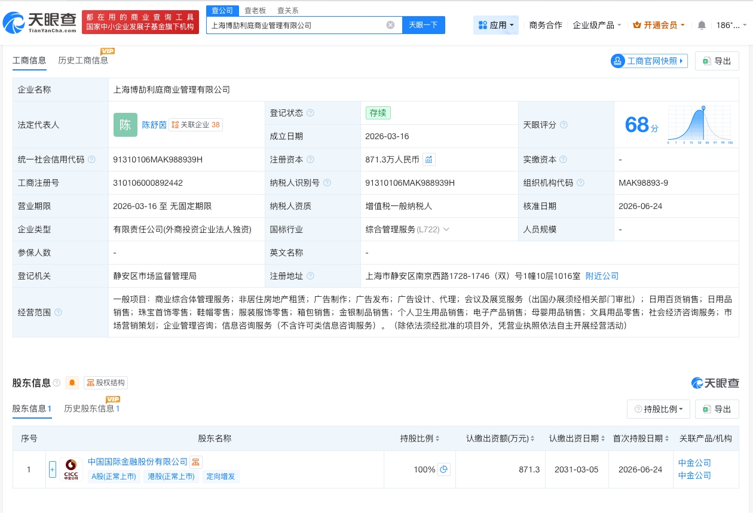Click the 天眼一下 search button
753x513 pixels.
click(x=423, y=25)
